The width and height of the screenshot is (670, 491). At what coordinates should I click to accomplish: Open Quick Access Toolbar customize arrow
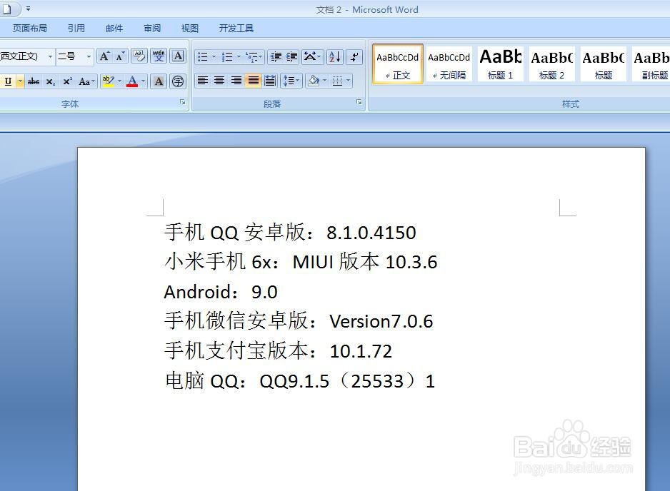[28, 8]
